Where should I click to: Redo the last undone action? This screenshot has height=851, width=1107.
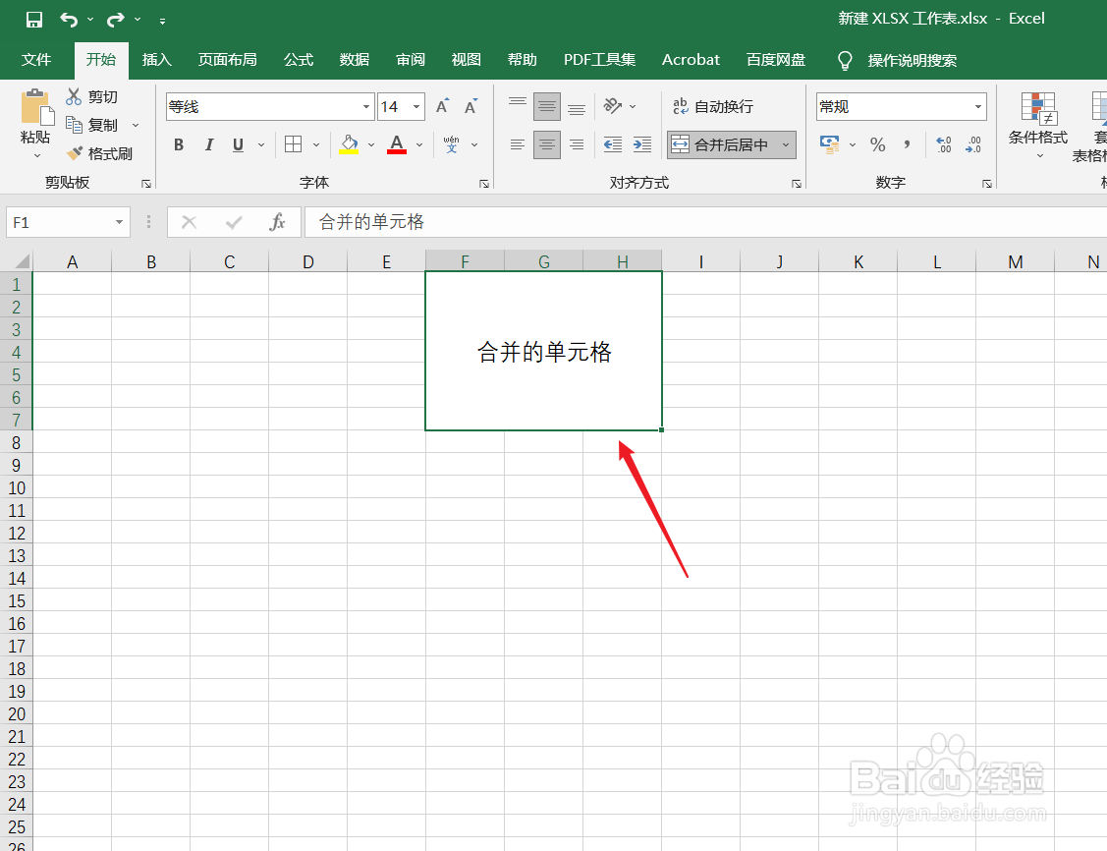pos(115,19)
